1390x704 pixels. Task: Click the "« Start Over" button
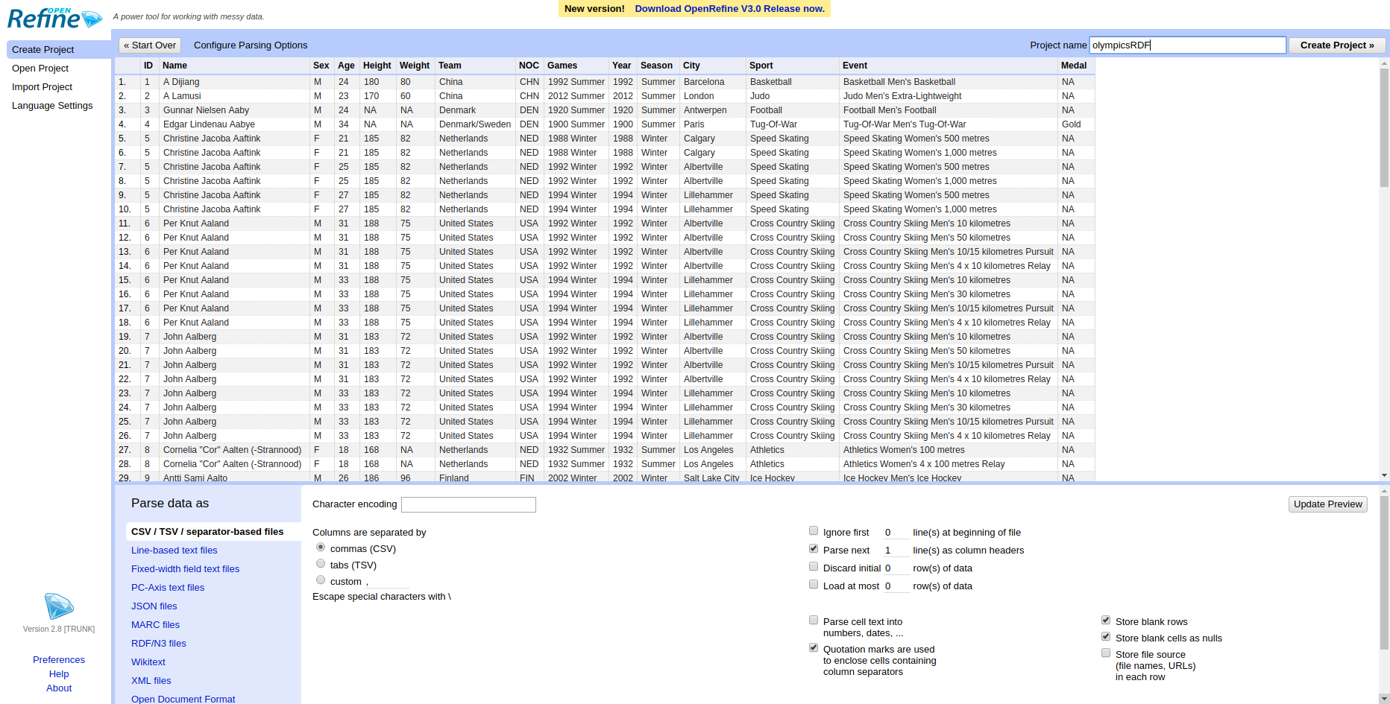[149, 45]
